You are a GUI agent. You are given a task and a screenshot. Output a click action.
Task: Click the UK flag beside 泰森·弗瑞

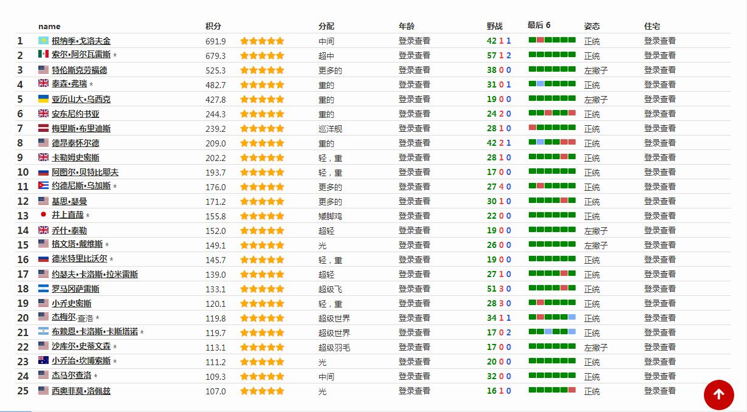(43, 84)
